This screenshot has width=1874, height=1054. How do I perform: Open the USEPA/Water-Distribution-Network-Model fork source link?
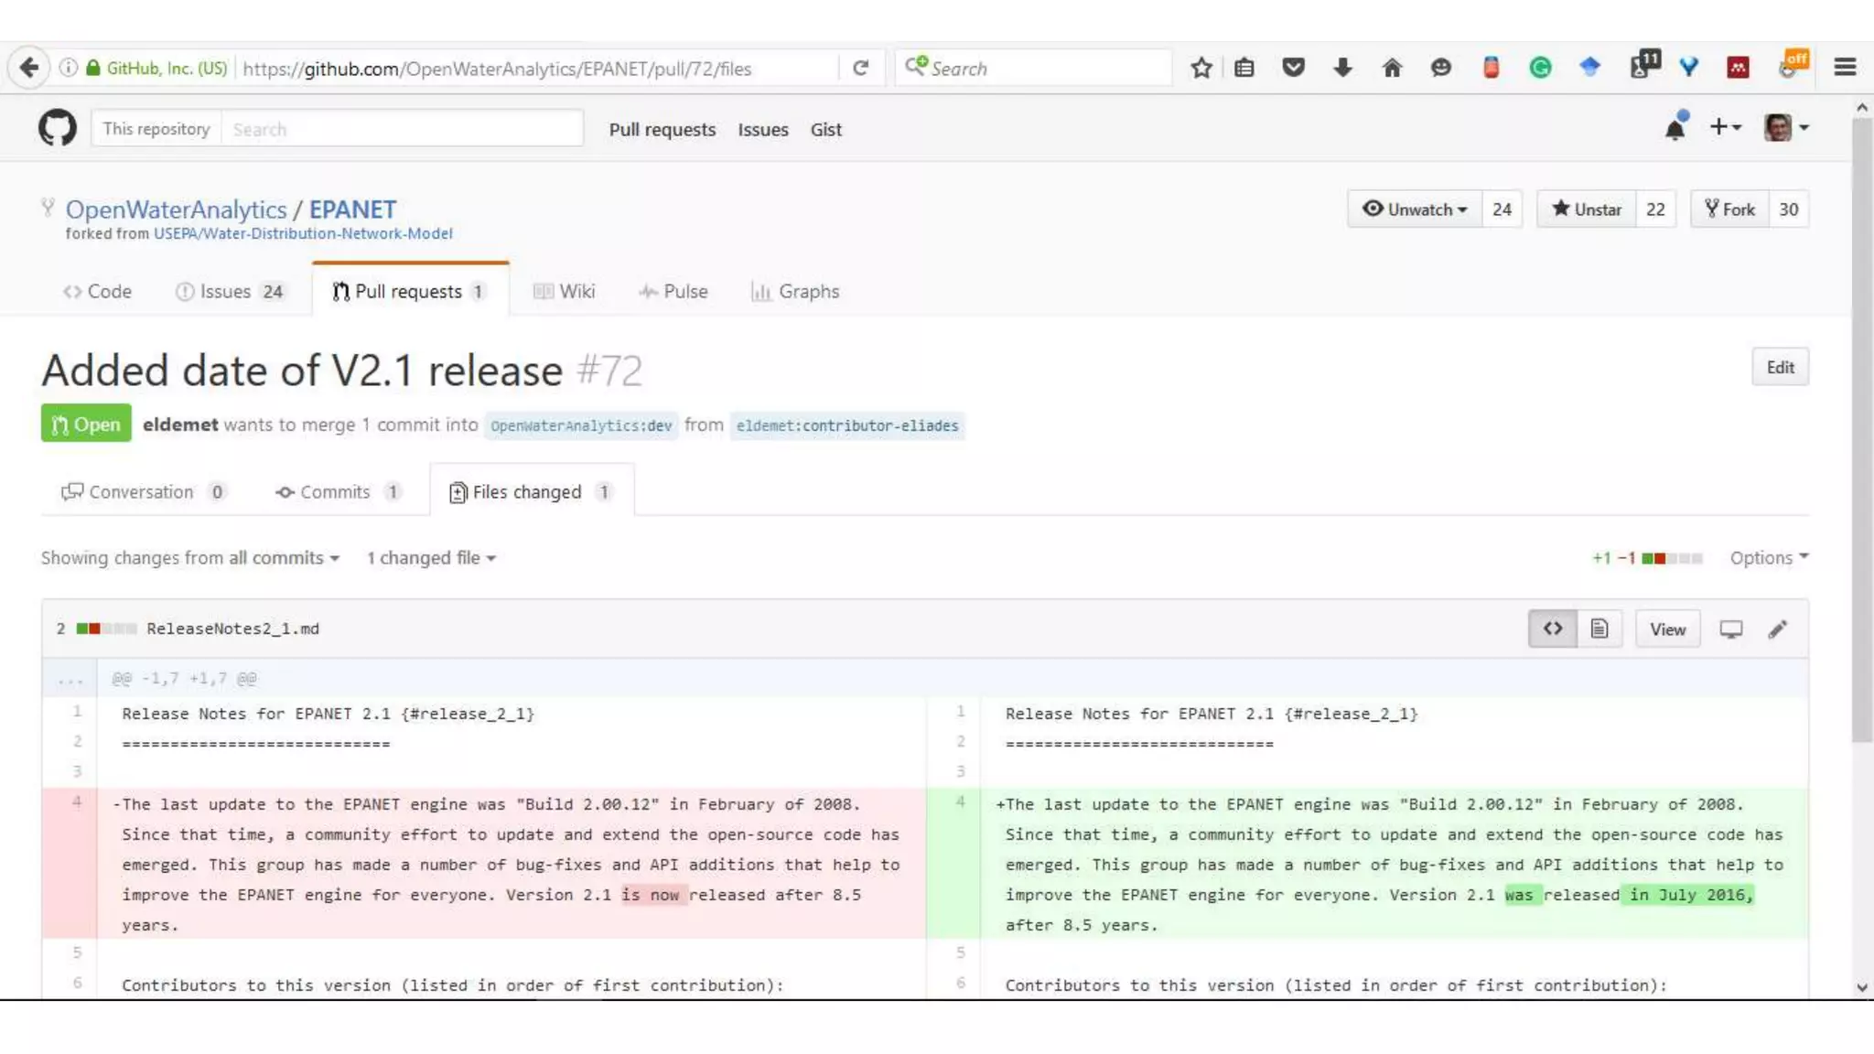click(303, 233)
